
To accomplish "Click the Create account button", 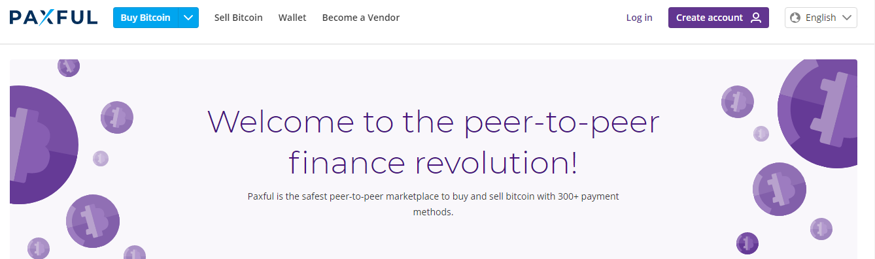I will [719, 18].
